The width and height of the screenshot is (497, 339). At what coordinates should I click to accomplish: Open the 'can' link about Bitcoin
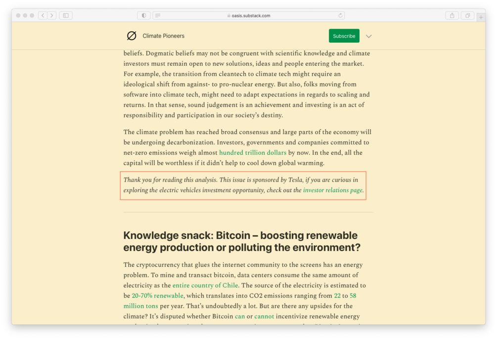[x=240, y=316]
